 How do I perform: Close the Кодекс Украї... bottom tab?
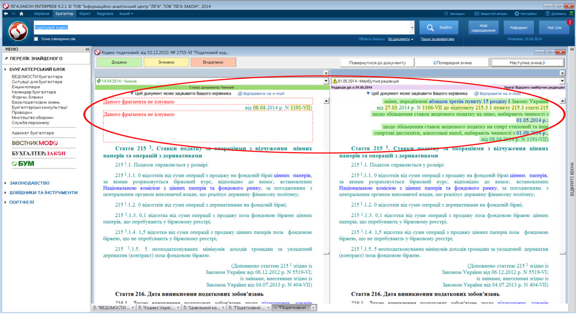point(178,307)
